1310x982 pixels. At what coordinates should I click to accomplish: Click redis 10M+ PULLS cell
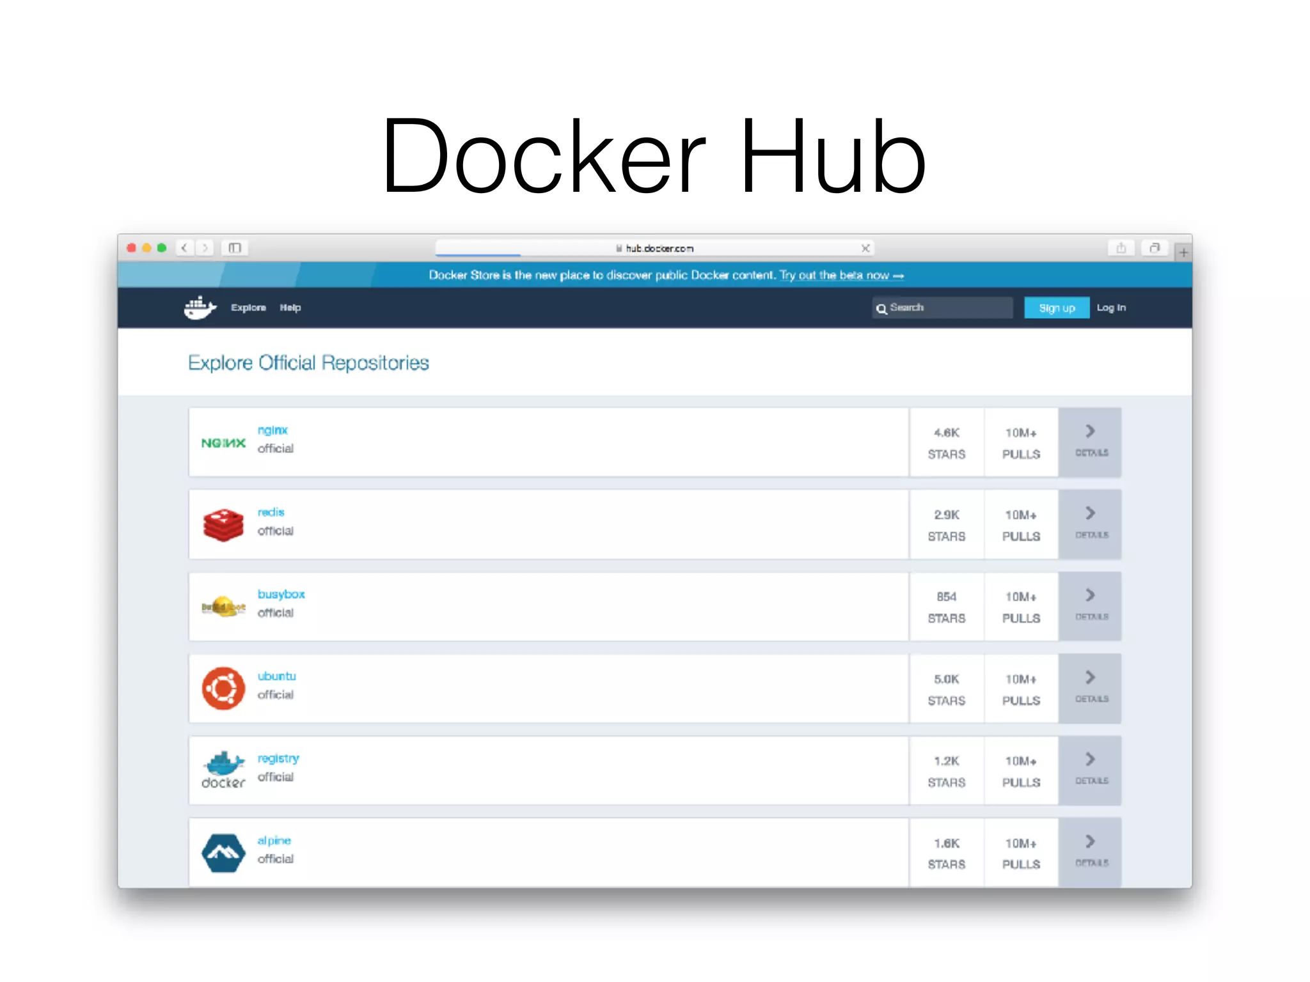point(1021,524)
